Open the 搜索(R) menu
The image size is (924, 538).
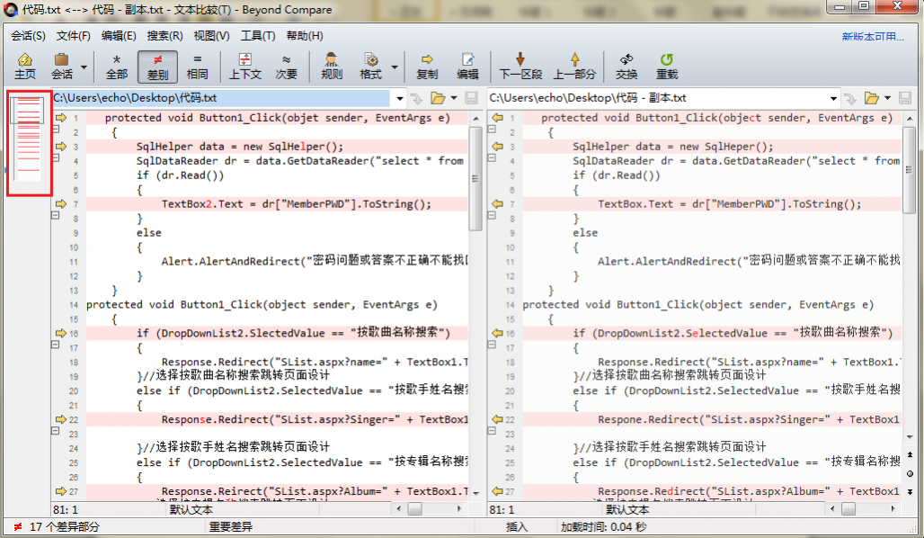point(164,36)
